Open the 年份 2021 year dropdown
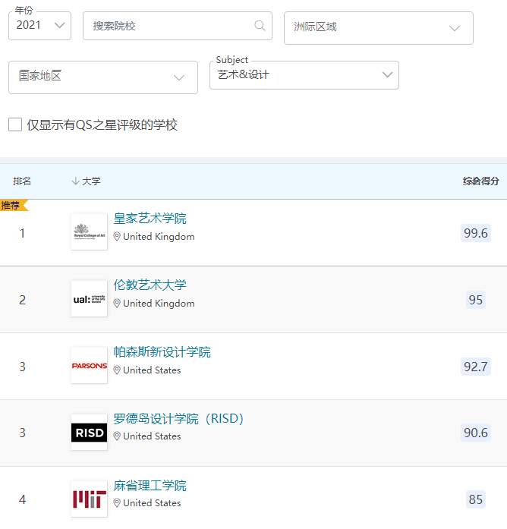 point(39,26)
